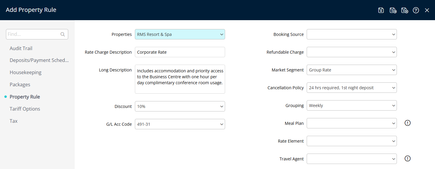
Task: Expand the Meal Plan dropdown
Action: point(352,123)
